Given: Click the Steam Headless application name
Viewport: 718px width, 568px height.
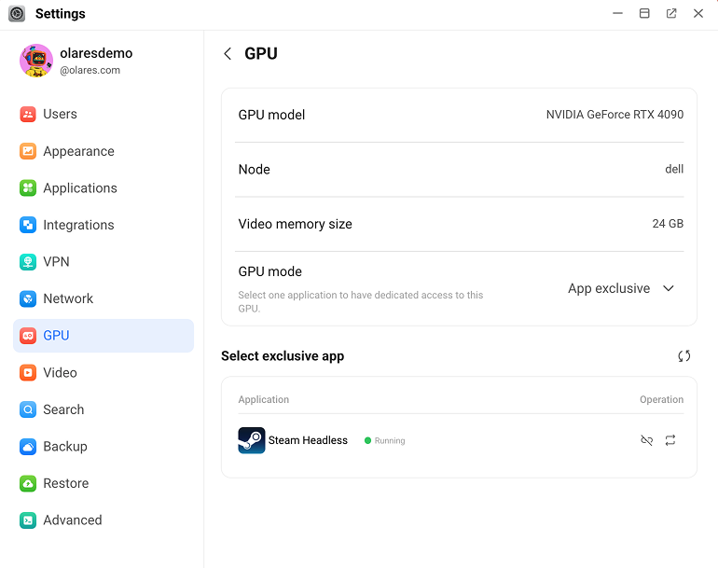Looking at the screenshot, I should pos(308,440).
